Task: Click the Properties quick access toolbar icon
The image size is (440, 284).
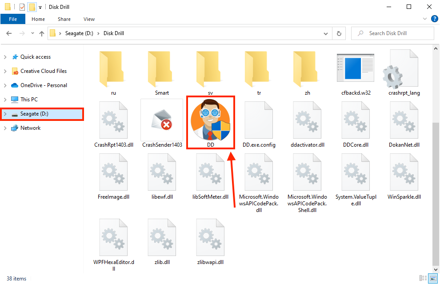Action: (22, 7)
